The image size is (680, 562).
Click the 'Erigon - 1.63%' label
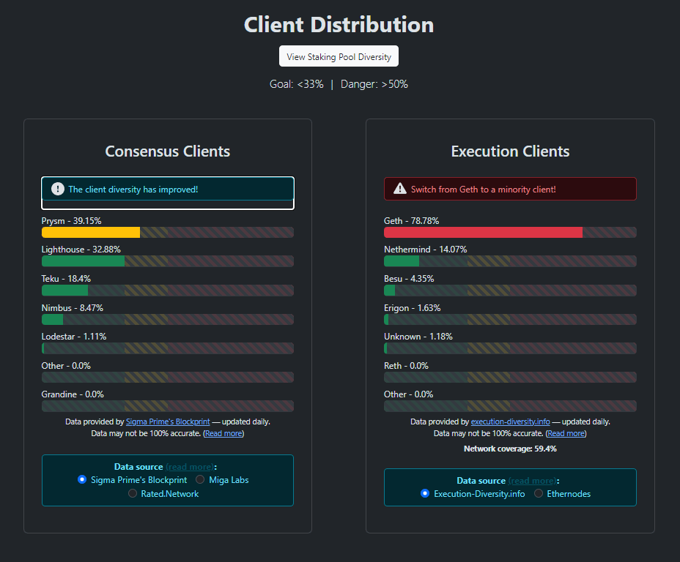click(x=413, y=308)
